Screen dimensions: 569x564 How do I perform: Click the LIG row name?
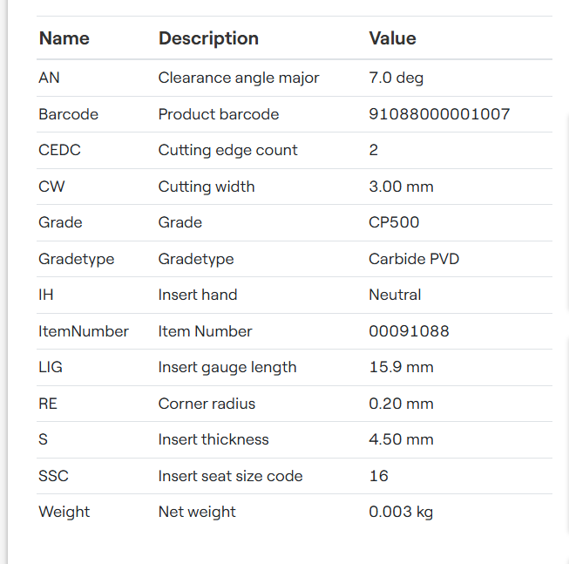click(x=51, y=367)
